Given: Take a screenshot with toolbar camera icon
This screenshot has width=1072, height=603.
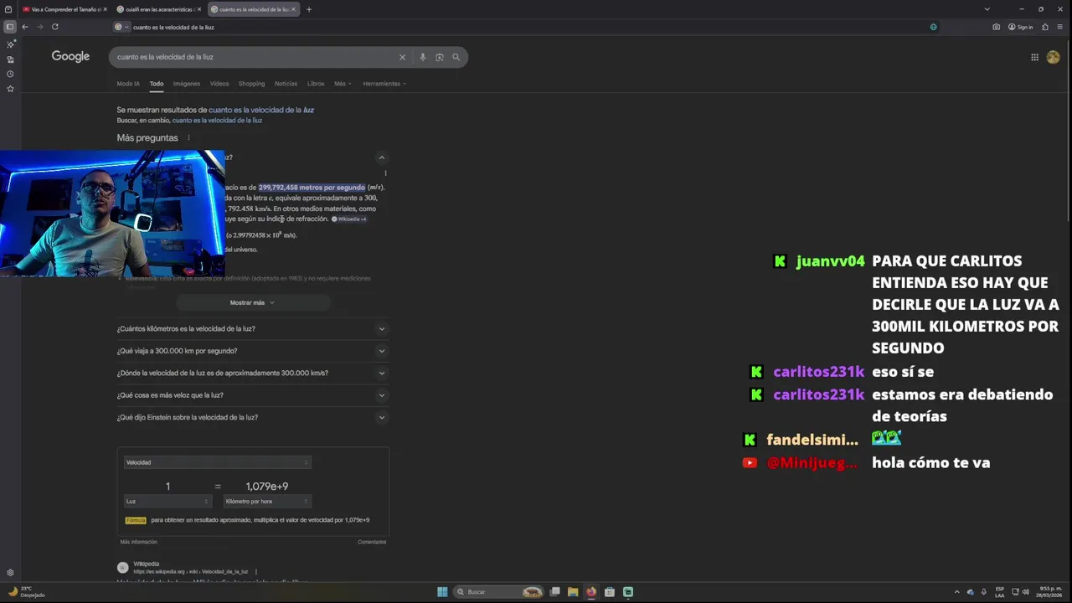Looking at the screenshot, I should point(996,27).
